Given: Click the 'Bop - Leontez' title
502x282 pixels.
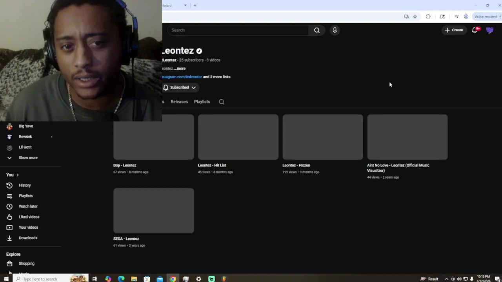Looking at the screenshot, I should (x=125, y=165).
